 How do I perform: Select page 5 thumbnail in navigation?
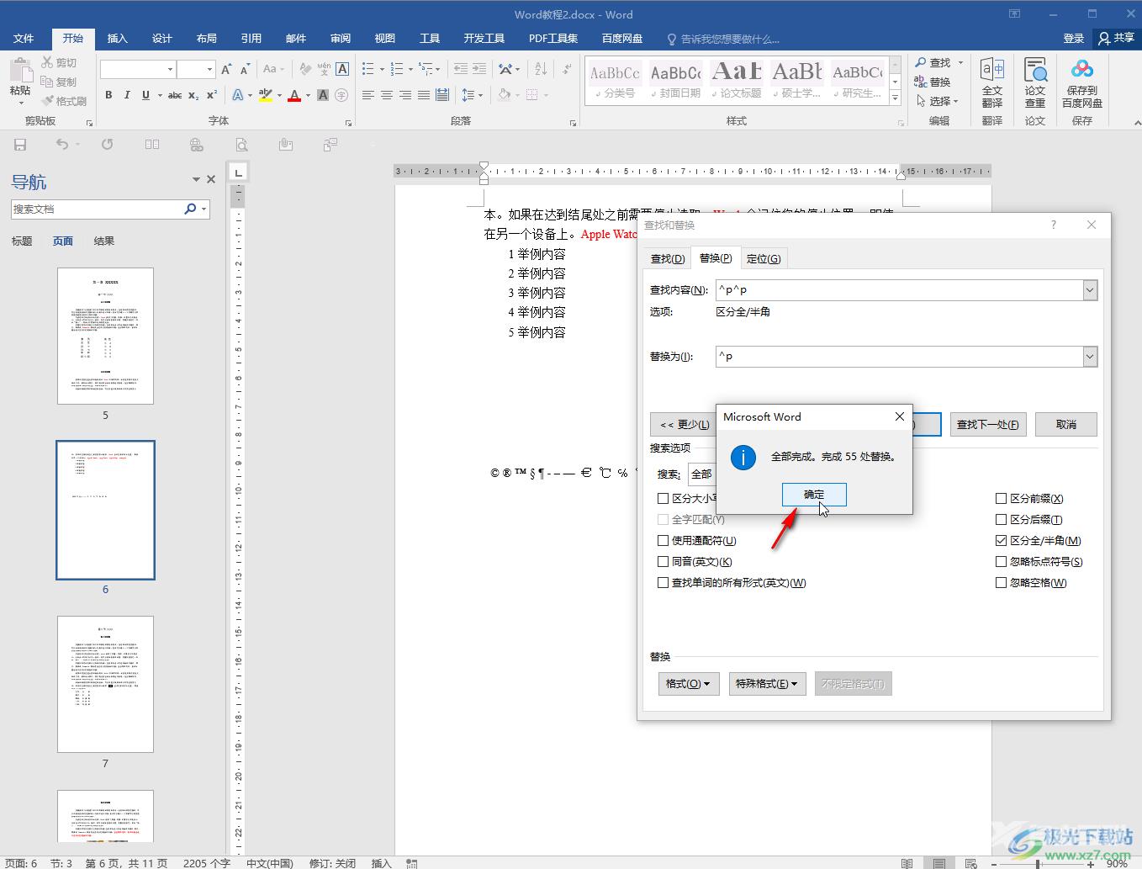click(x=105, y=336)
